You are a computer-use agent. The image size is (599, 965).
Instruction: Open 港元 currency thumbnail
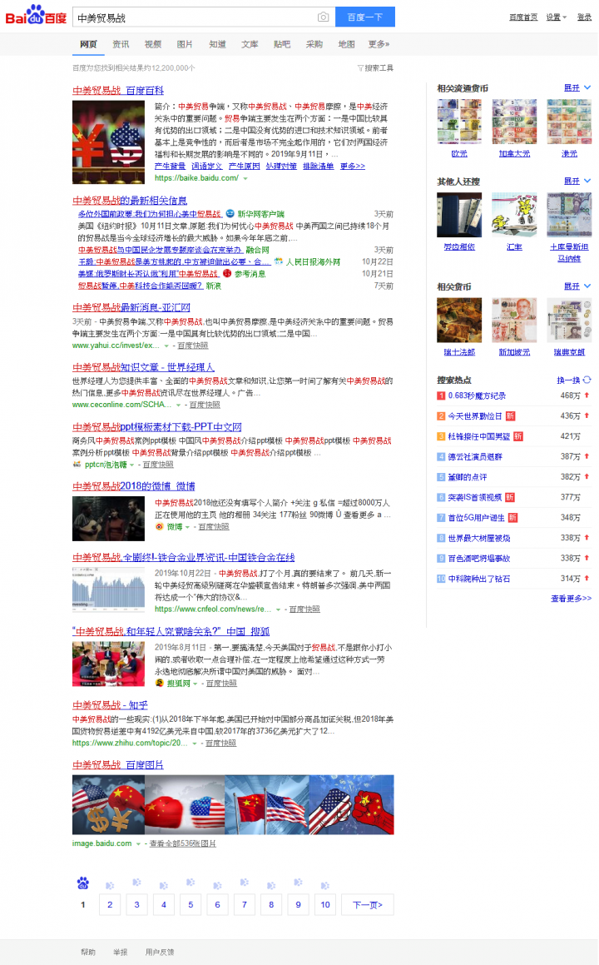click(569, 122)
